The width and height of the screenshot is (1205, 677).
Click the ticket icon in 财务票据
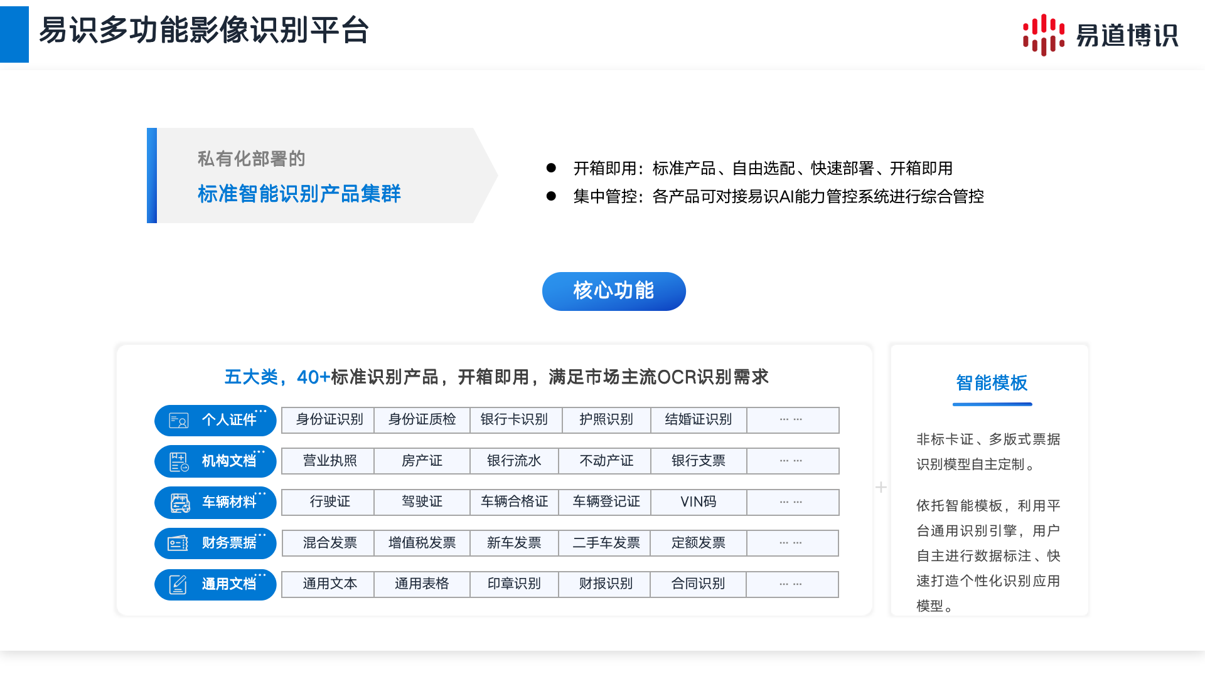(x=178, y=543)
